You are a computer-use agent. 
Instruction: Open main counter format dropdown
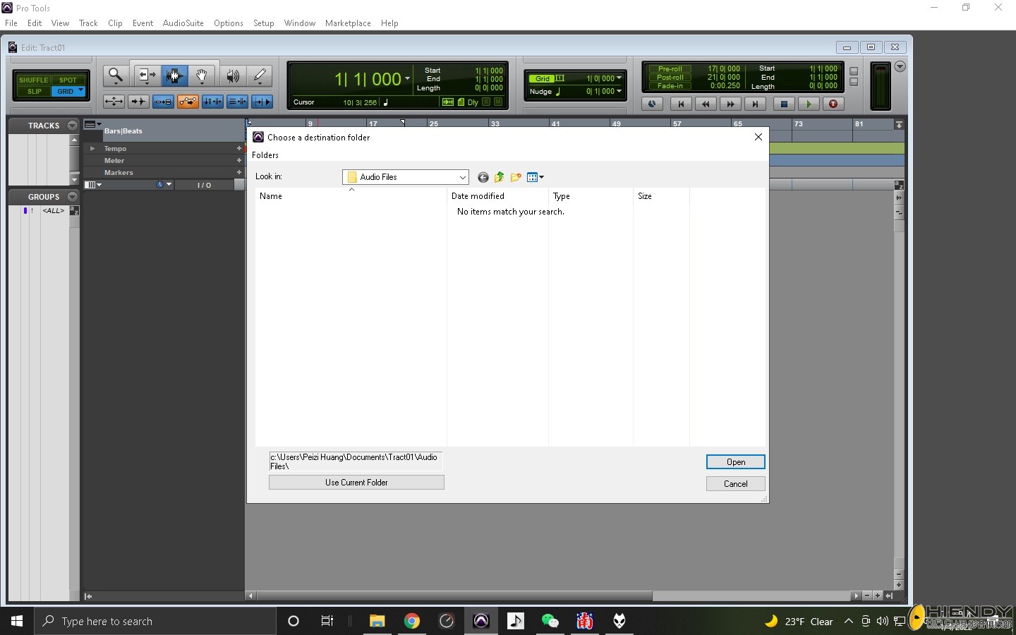click(x=407, y=79)
